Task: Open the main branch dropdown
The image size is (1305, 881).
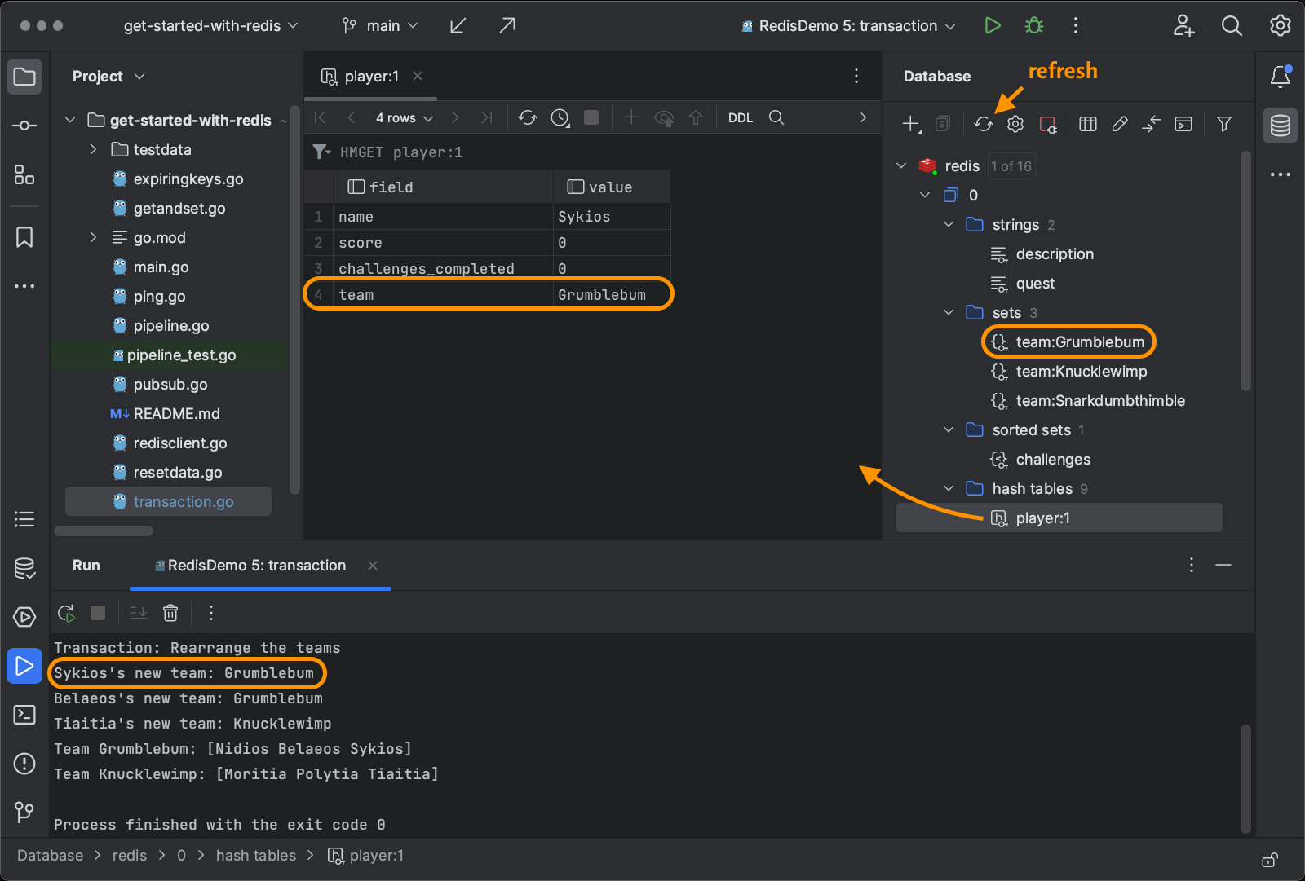Action: coord(381,26)
